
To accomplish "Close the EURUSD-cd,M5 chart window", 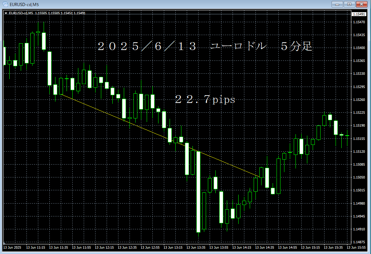I will pyautogui.click(x=362, y=4).
